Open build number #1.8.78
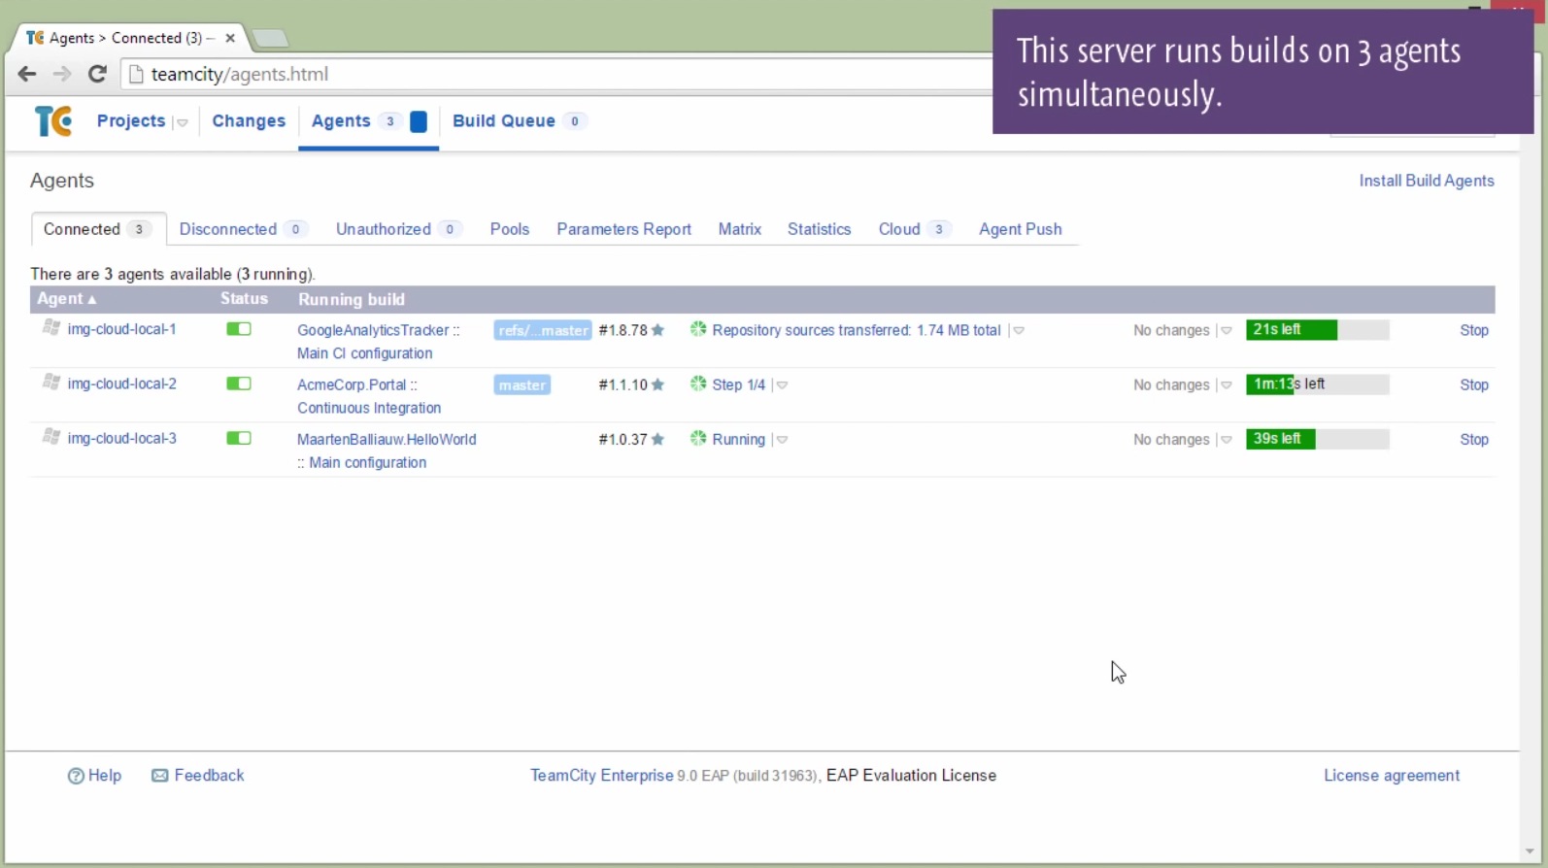This screenshot has width=1548, height=868. 623,330
